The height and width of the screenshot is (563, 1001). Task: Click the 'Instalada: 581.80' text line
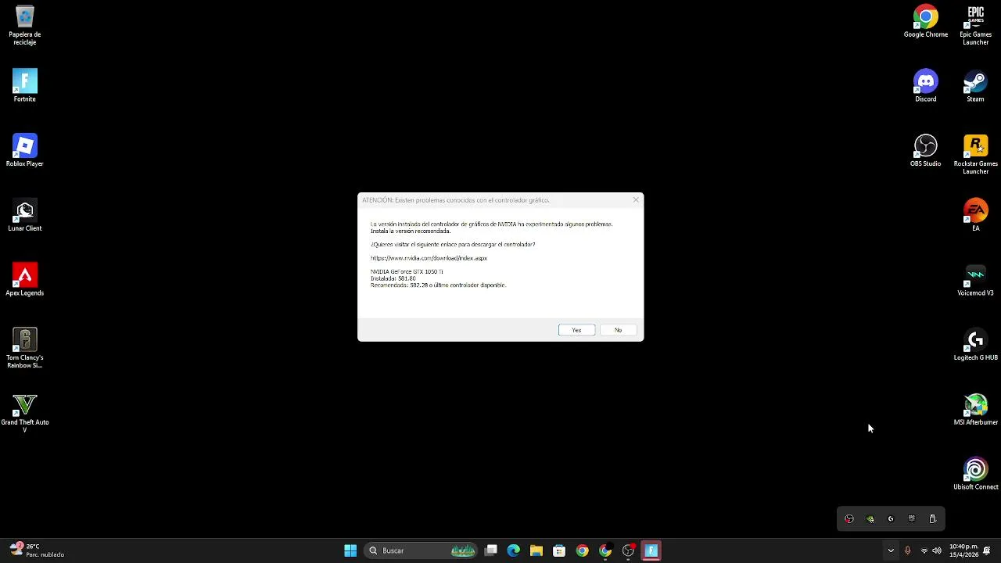tap(393, 278)
